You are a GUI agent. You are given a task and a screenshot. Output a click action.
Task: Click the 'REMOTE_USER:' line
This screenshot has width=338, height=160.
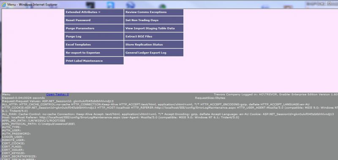pyautogui.click(x=14, y=140)
